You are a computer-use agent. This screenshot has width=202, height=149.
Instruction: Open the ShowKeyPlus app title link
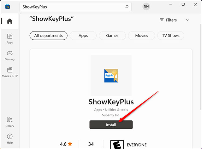pyautogui.click(x=111, y=102)
